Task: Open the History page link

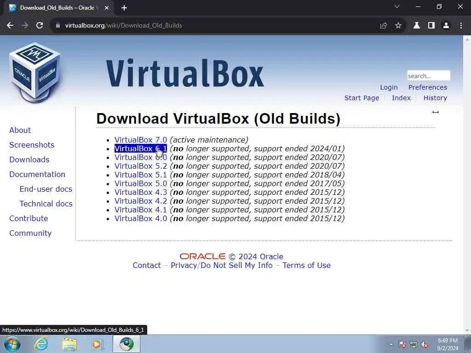Action: (435, 98)
